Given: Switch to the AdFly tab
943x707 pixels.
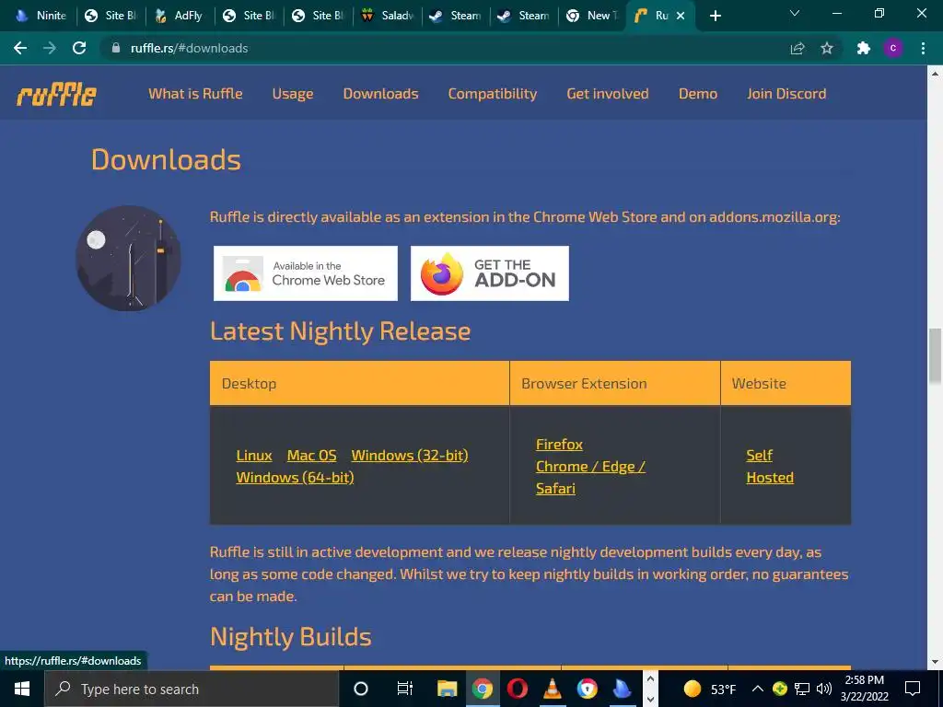Looking at the screenshot, I should point(180,16).
